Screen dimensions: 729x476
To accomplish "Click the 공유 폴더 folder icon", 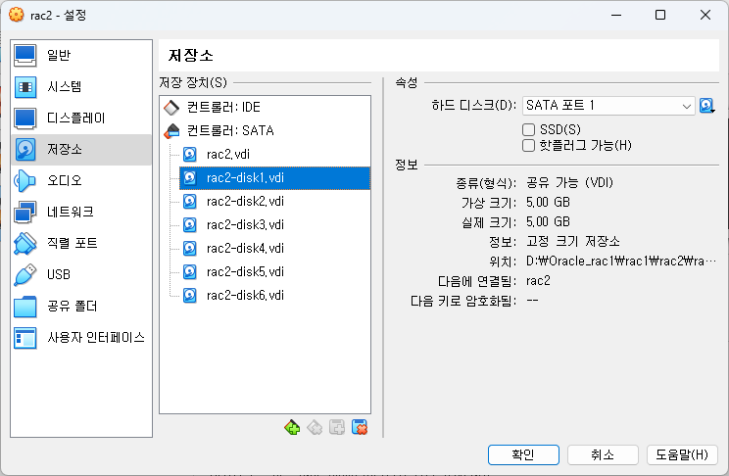I will pos(25,307).
